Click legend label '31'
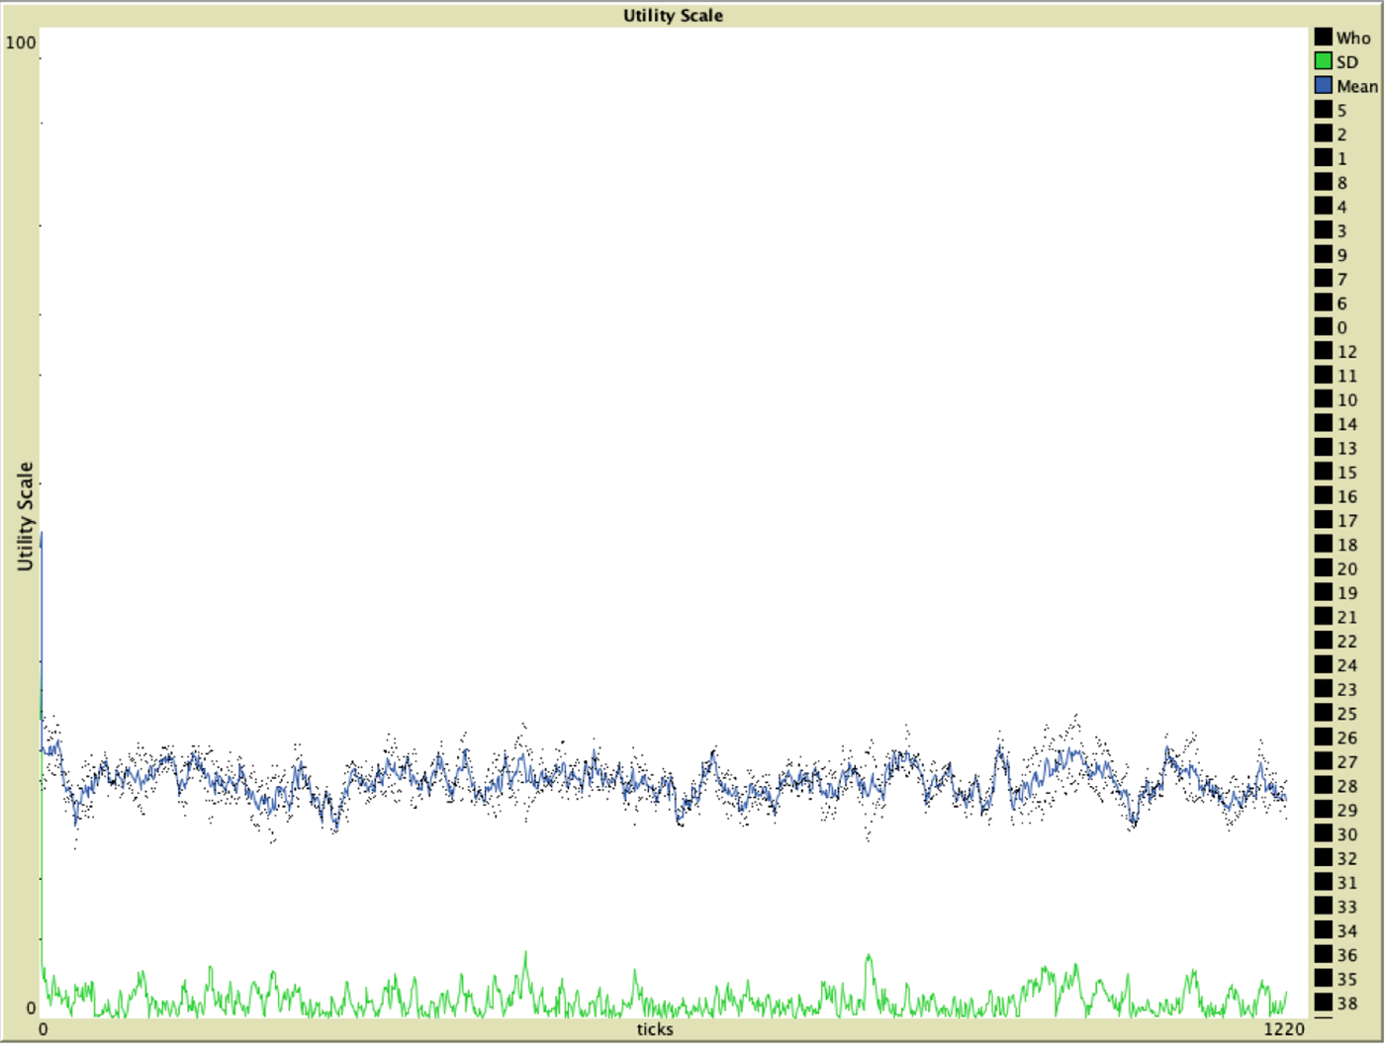Image resolution: width=1385 pixels, height=1044 pixels. pyautogui.click(x=1347, y=883)
